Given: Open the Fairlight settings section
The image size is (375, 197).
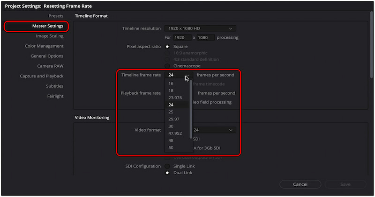Looking at the screenshot, I should [x=54, y=96].
